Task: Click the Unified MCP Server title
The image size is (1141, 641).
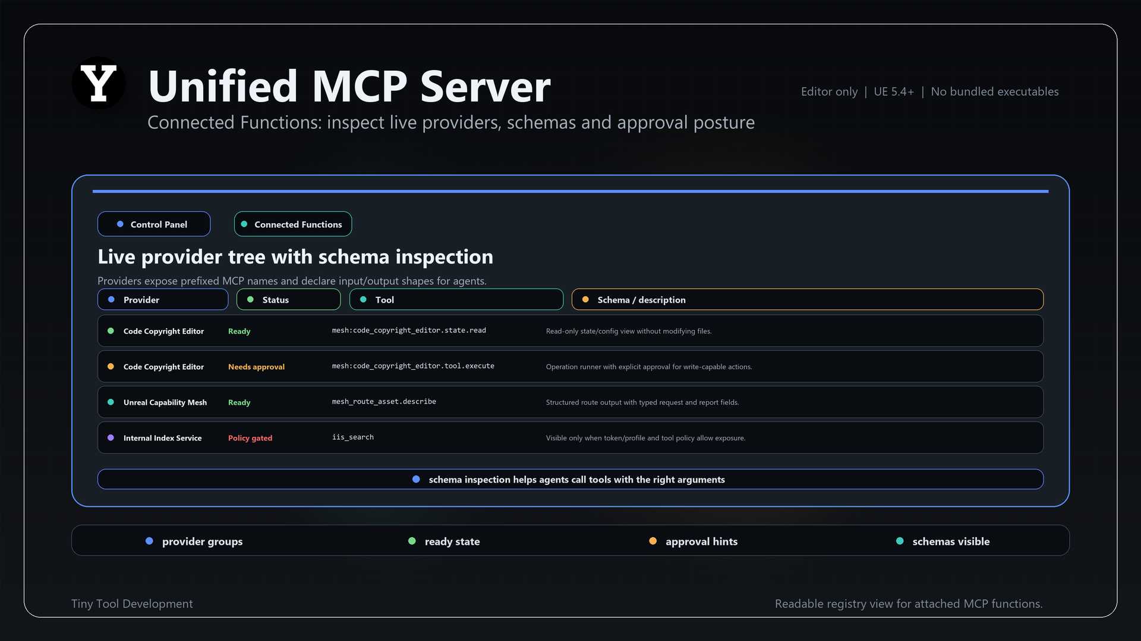Action: coord(349,87)
